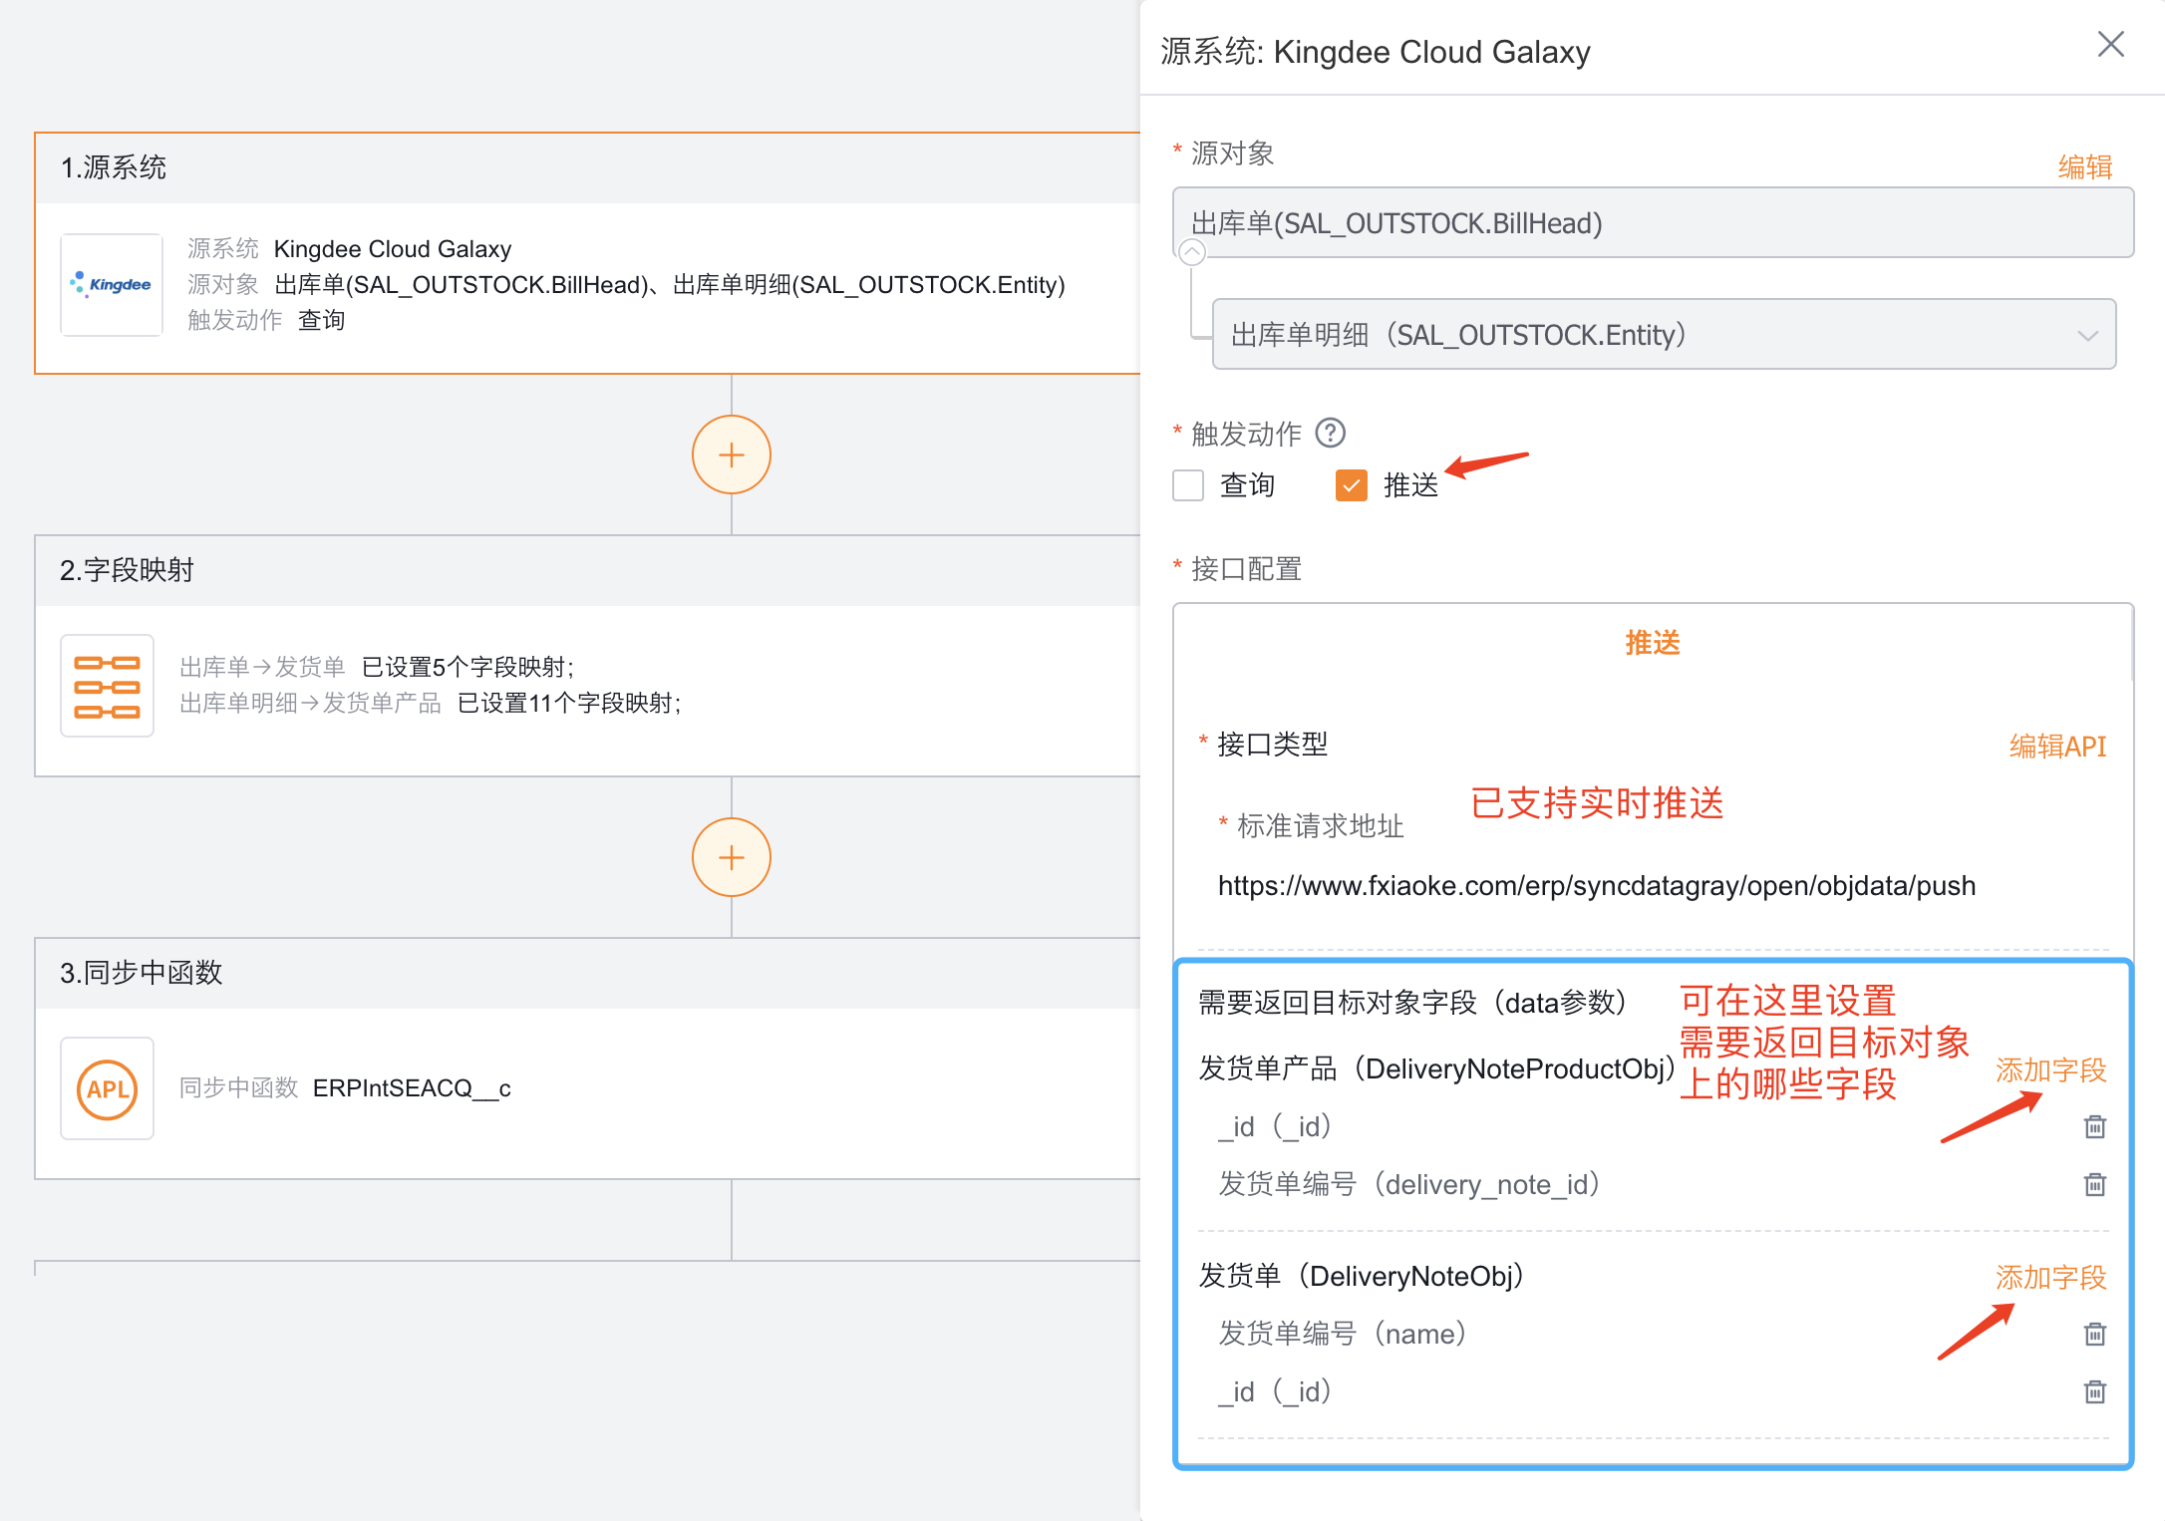Enable the 查询 trigger action checkbox
This screenshot has width=2165, height=1521.
1188,485
